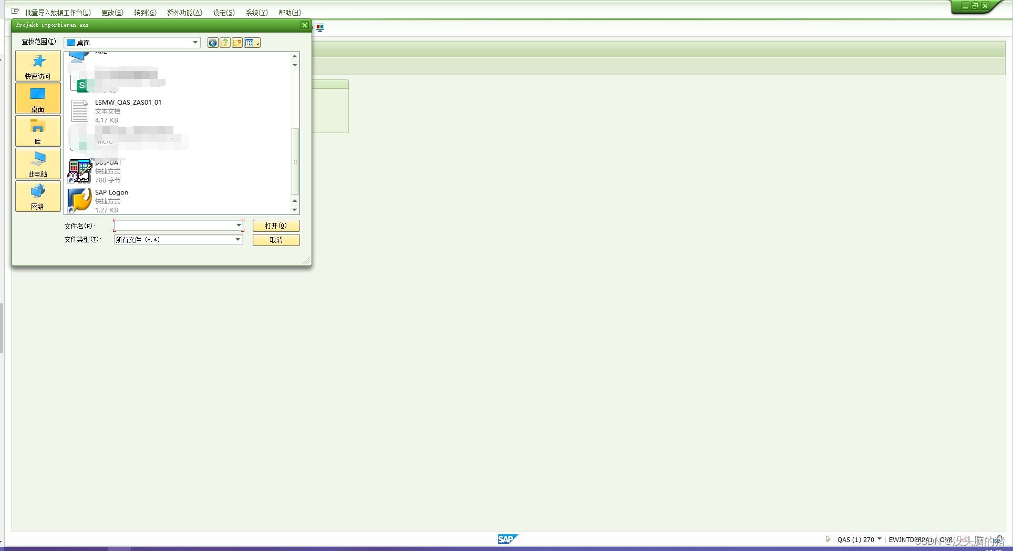Expand the status bar arrow toggle
Screen dimensions: 1013x551
828,539
